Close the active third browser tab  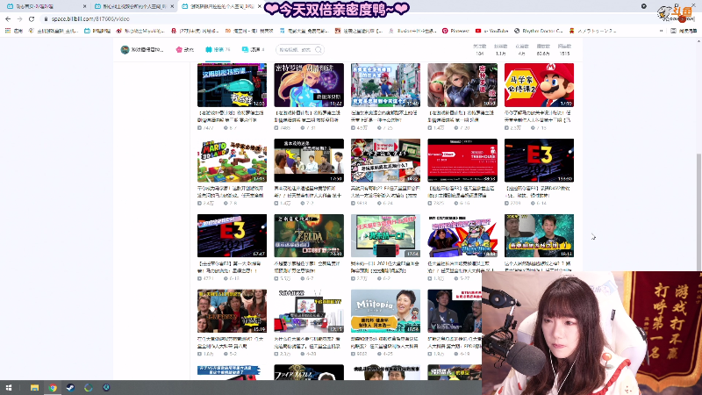260,6
